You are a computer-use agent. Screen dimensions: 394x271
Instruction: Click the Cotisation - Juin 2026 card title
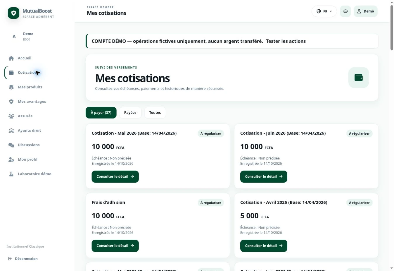[x=283, y=133]
